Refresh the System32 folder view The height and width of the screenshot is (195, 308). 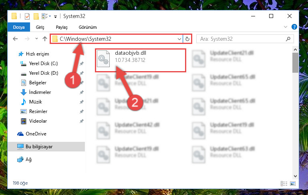pos(187,39)
